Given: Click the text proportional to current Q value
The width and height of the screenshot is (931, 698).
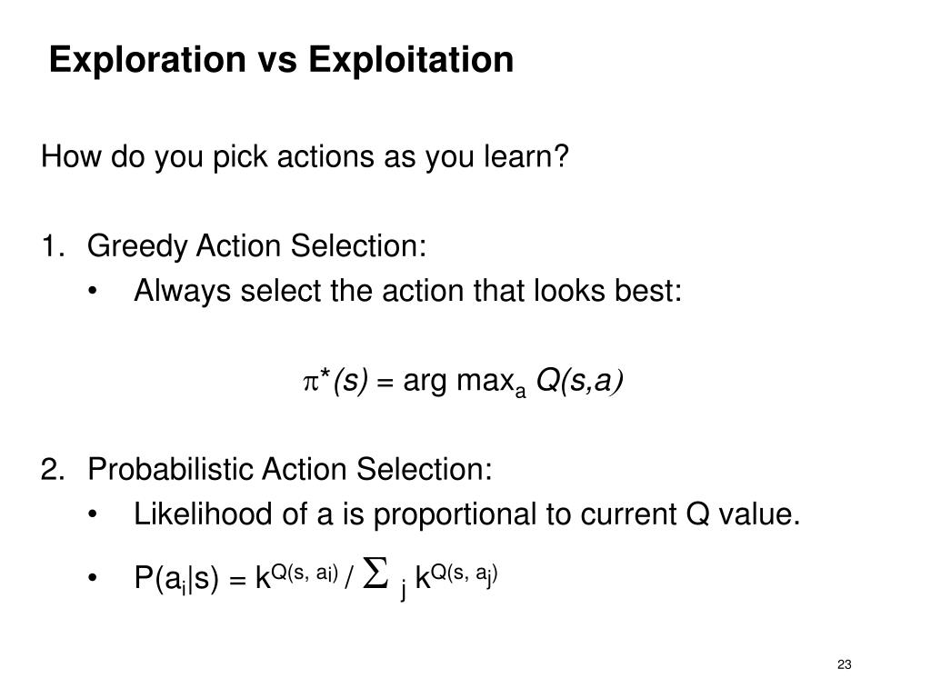Looking at the screenshot, I should (587, 514).
